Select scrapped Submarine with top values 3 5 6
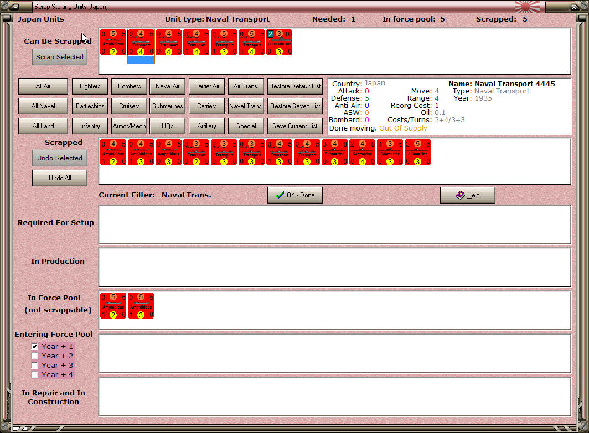589x433 pixels. coord(418,152)
